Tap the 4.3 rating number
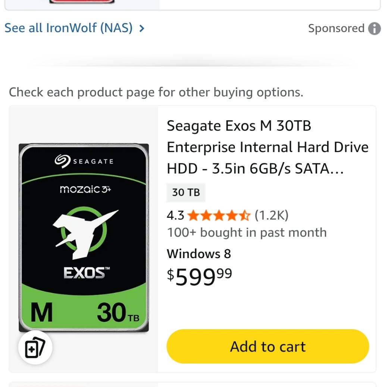The width and height of the screenshot is (382, 387). (175, 216)
